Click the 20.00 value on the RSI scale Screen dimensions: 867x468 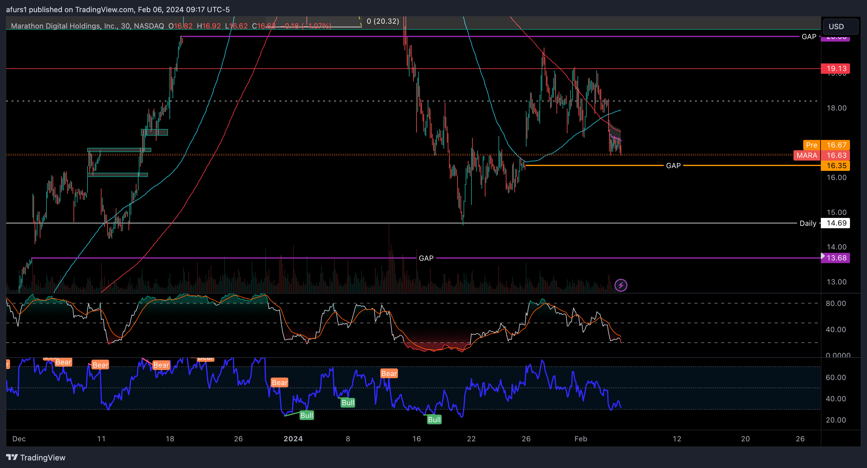(836, 420)
